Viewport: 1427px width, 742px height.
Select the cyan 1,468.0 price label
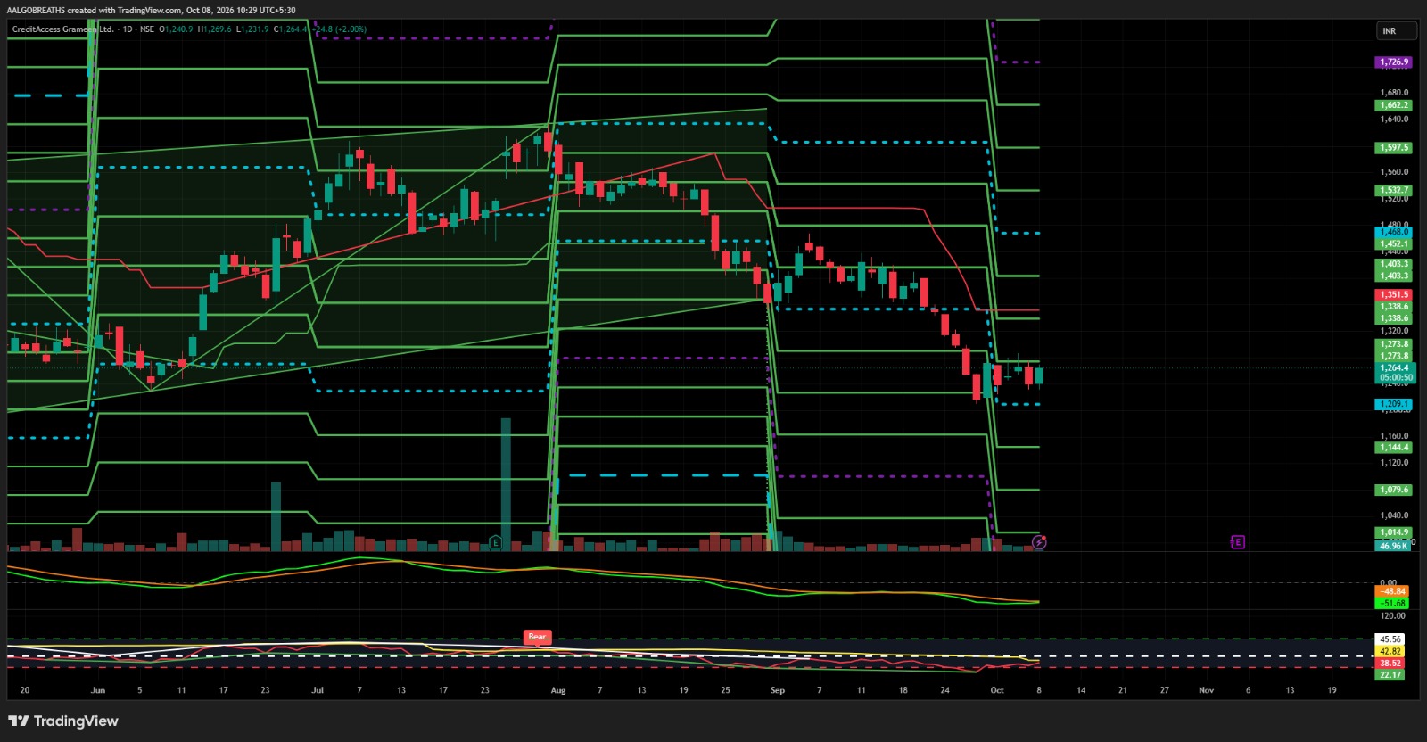tap(1394, 232)
